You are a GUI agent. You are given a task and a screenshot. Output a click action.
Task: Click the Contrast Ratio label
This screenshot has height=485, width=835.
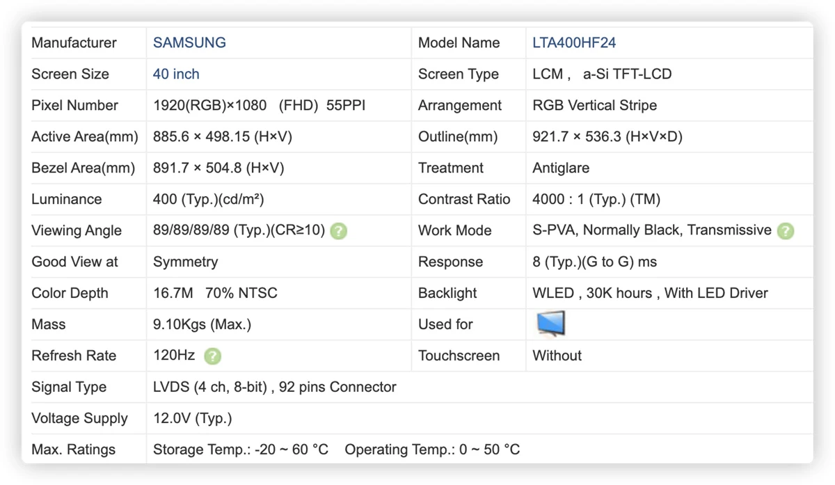tap(464, 199)
